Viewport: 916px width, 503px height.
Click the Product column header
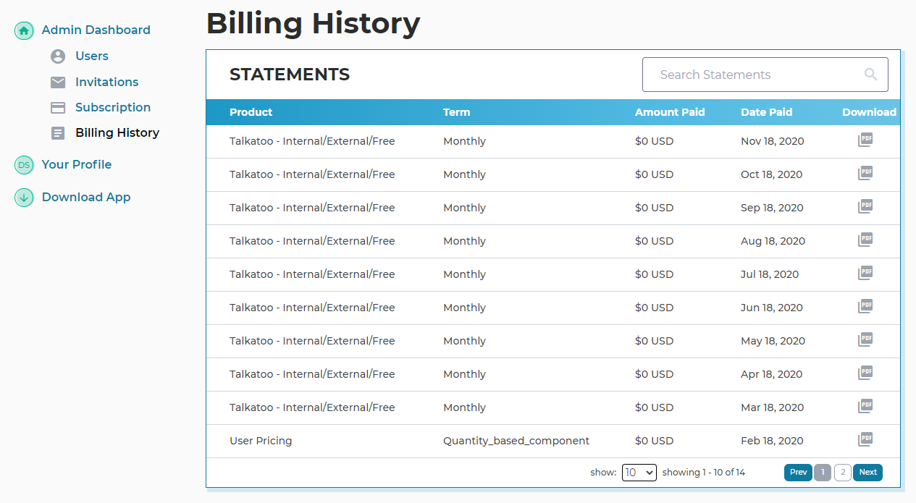pos(251,112)
